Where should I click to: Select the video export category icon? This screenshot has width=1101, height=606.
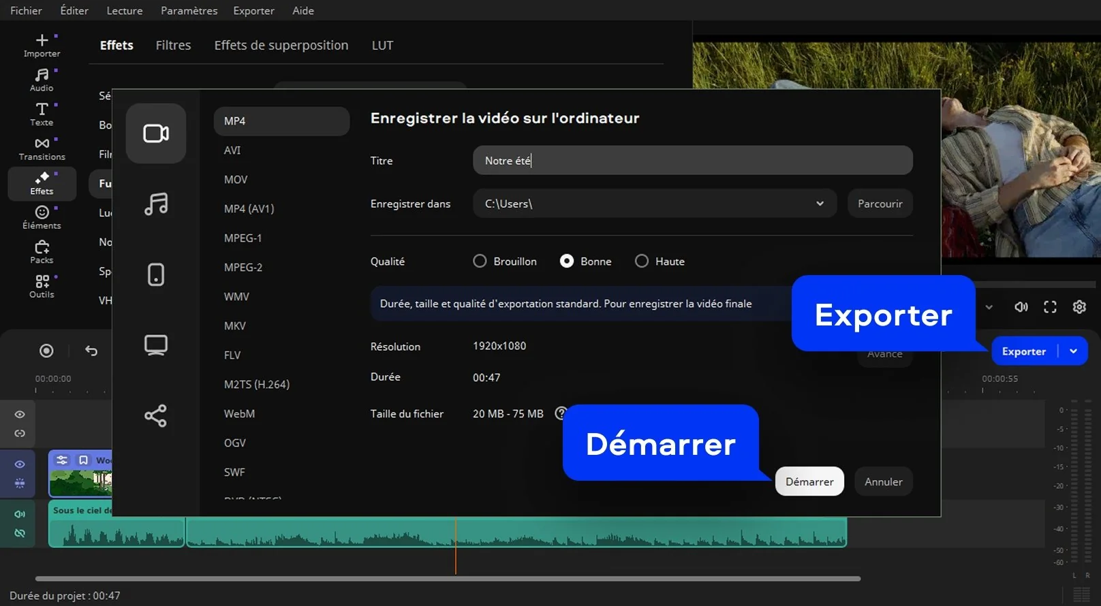click(x=156, y=133)
